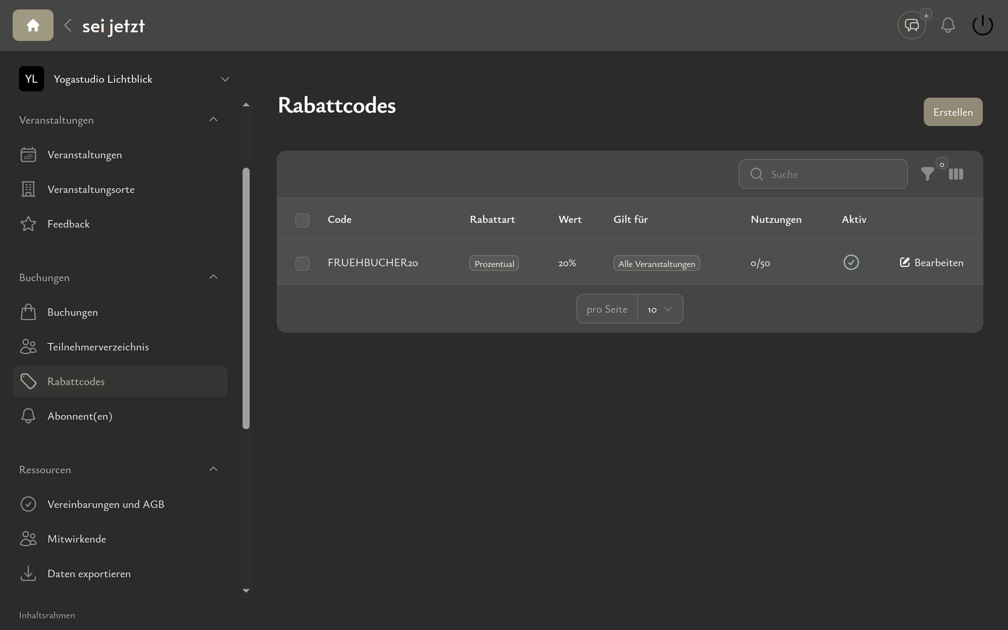Open the chat messages icon
The image size is (1008, 630).
point(912,26)
